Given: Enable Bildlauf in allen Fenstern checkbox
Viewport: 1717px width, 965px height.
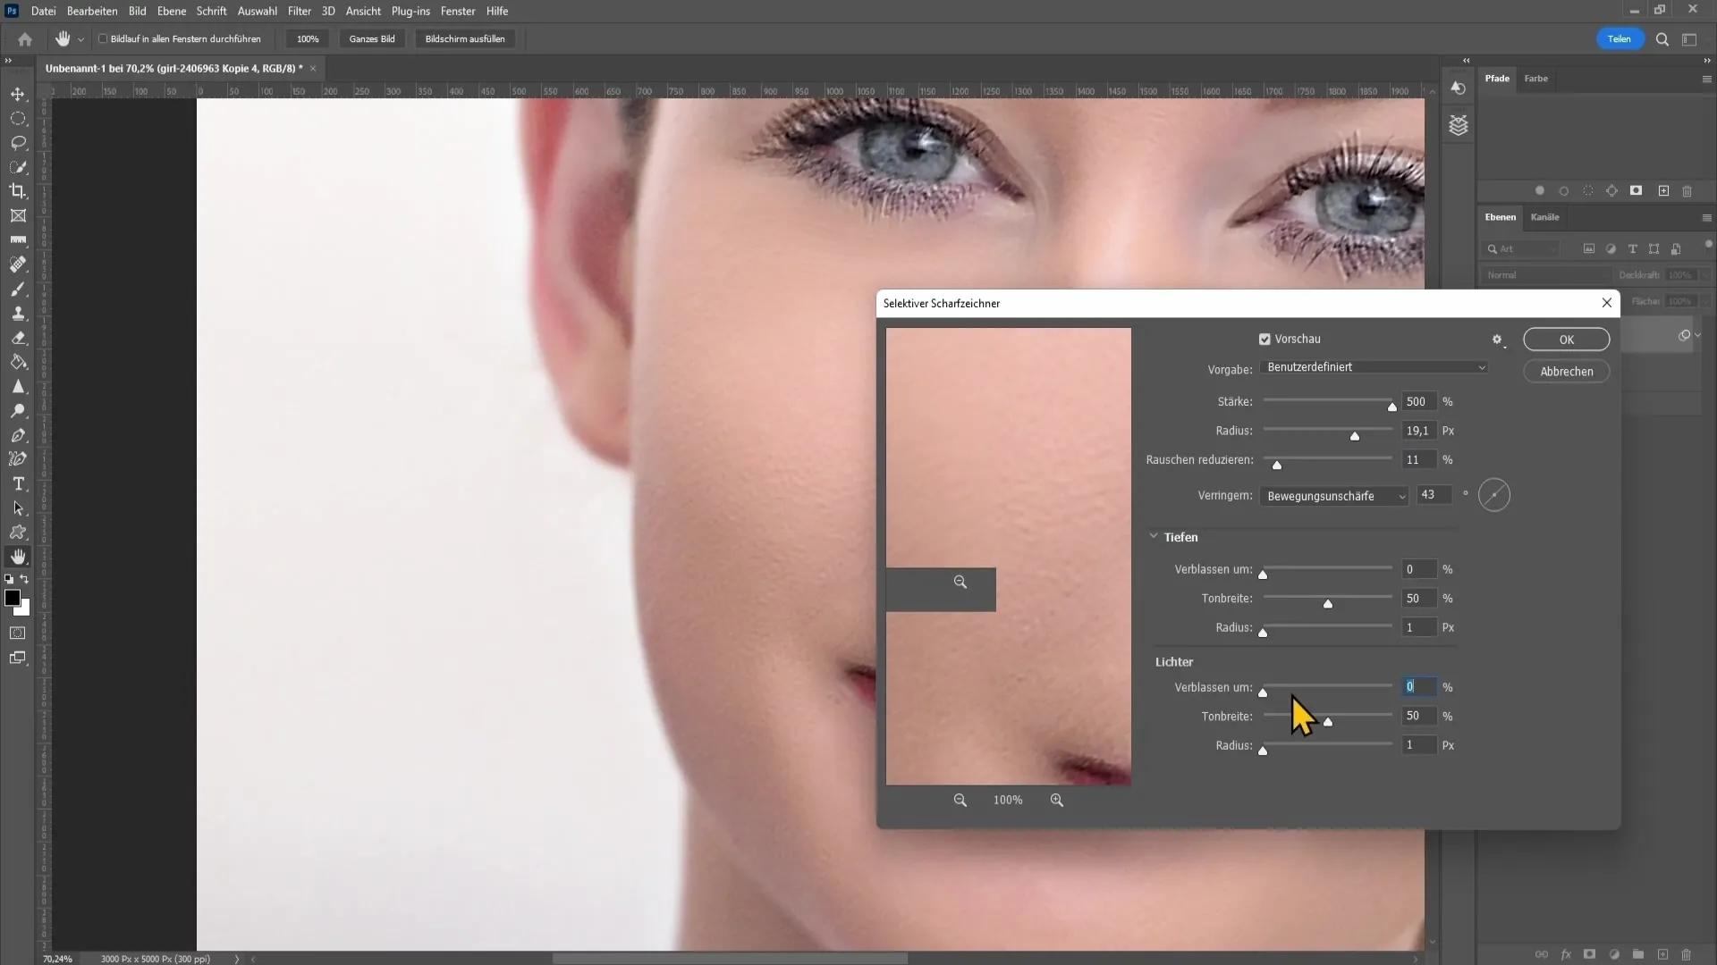Looking at the screenshot, I should coord(103,39).
